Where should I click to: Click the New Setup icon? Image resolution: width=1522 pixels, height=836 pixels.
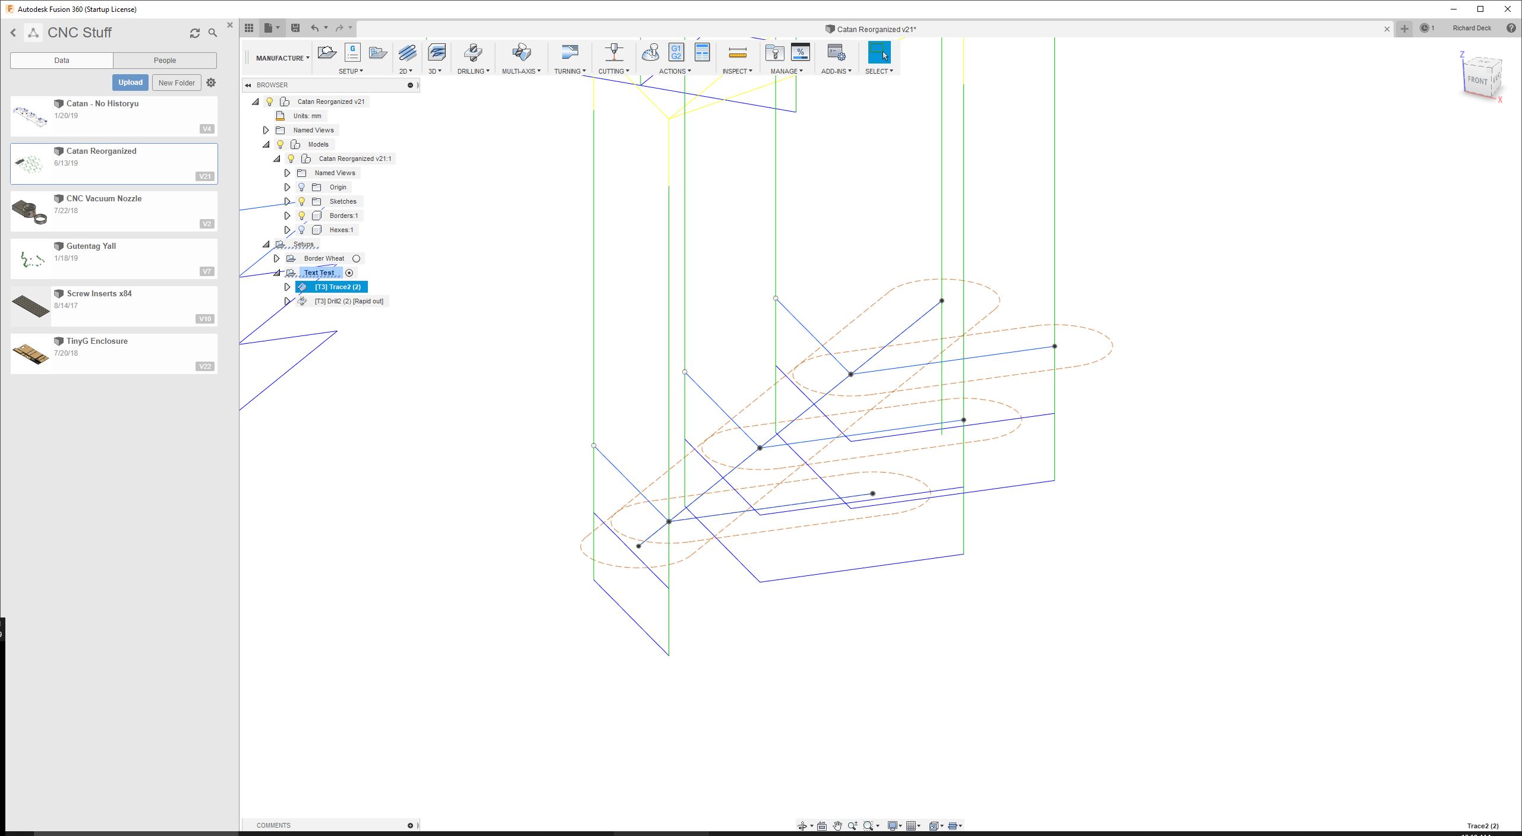(327, 53)
